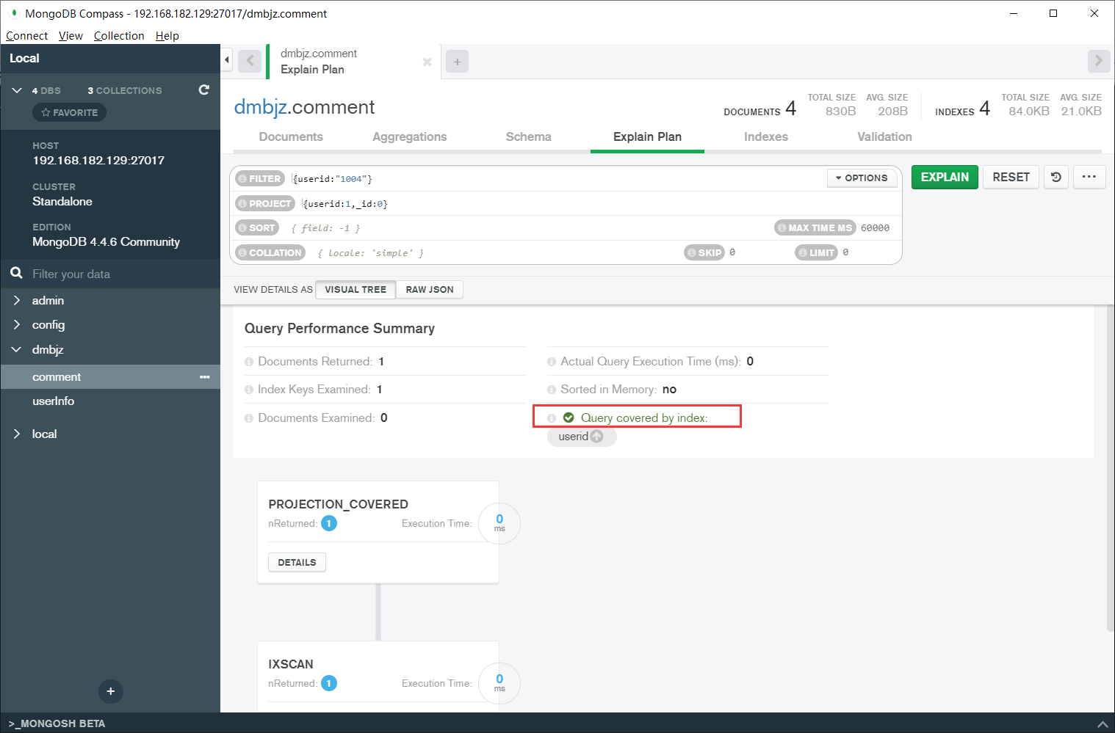
Task: Expand the Mongosh Beta shell chevron
Action: tap(1102, 723)
